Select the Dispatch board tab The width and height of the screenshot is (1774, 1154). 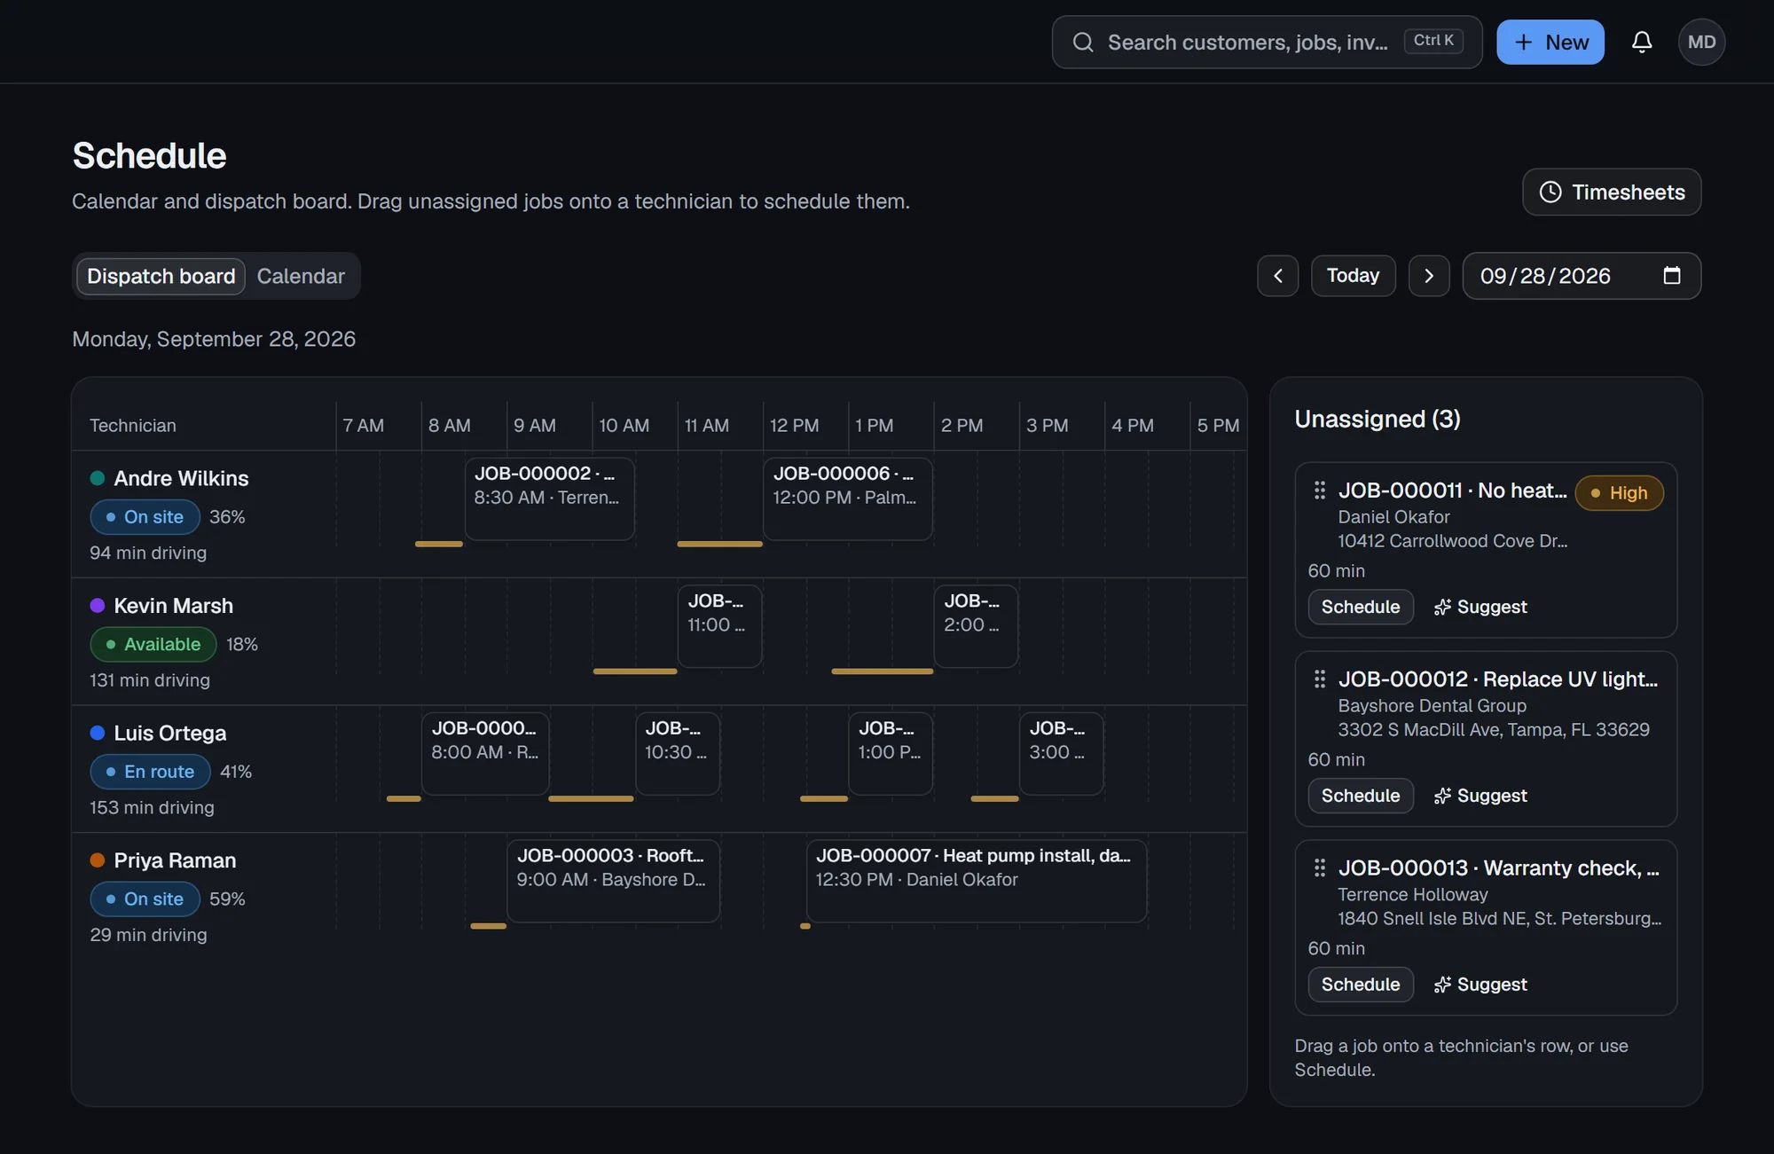click(x=161, y=276)
